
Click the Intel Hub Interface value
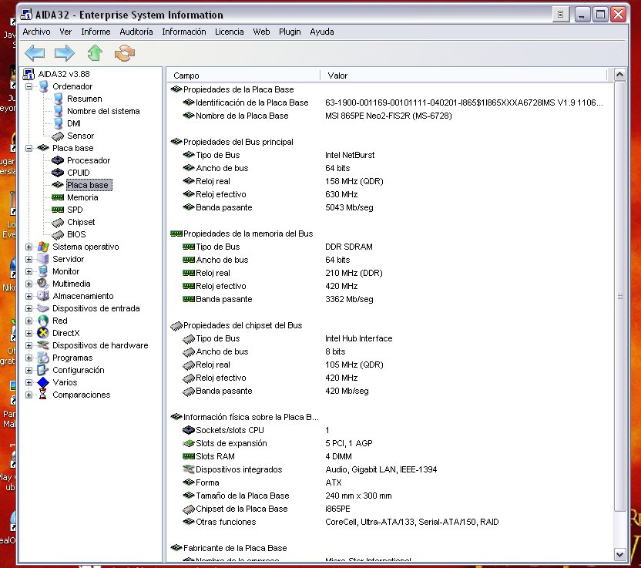[x=358, y=338]
